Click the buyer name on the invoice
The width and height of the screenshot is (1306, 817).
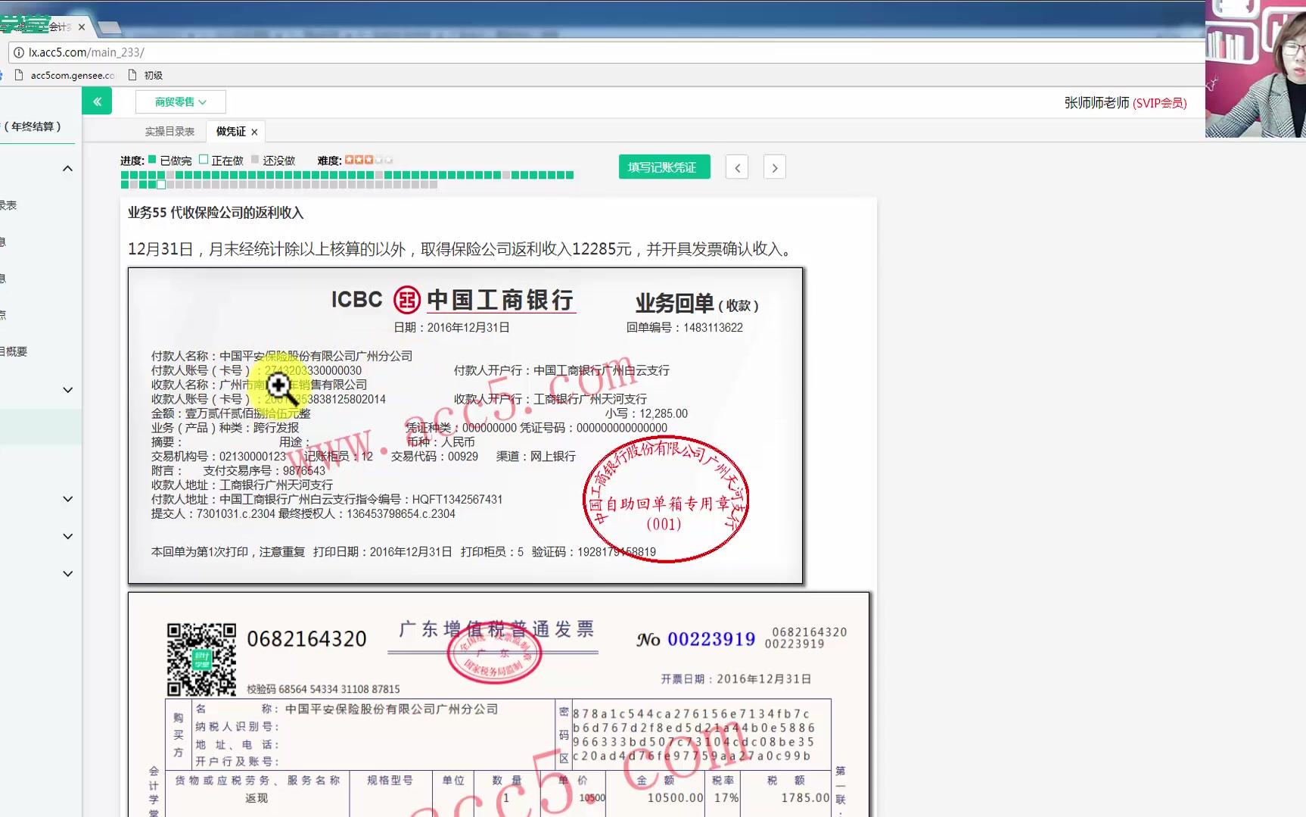(391, 709)
